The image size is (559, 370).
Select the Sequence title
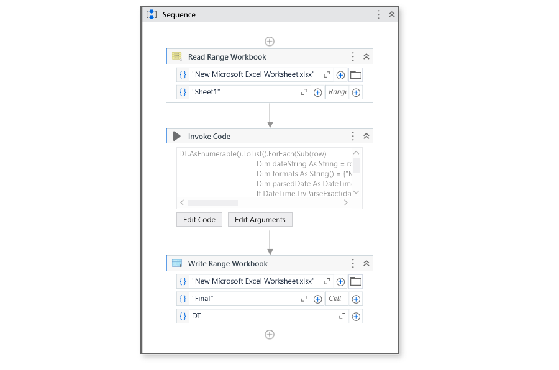coord(179,15)
